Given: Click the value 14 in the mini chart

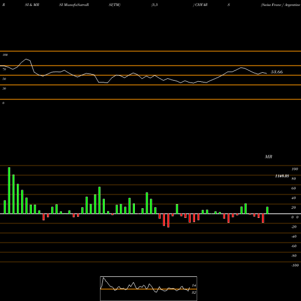Looking at the screenshot, I should click(194, 285).
